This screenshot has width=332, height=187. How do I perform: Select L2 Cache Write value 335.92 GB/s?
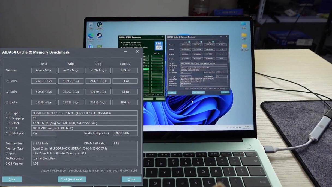click(71, 92)
